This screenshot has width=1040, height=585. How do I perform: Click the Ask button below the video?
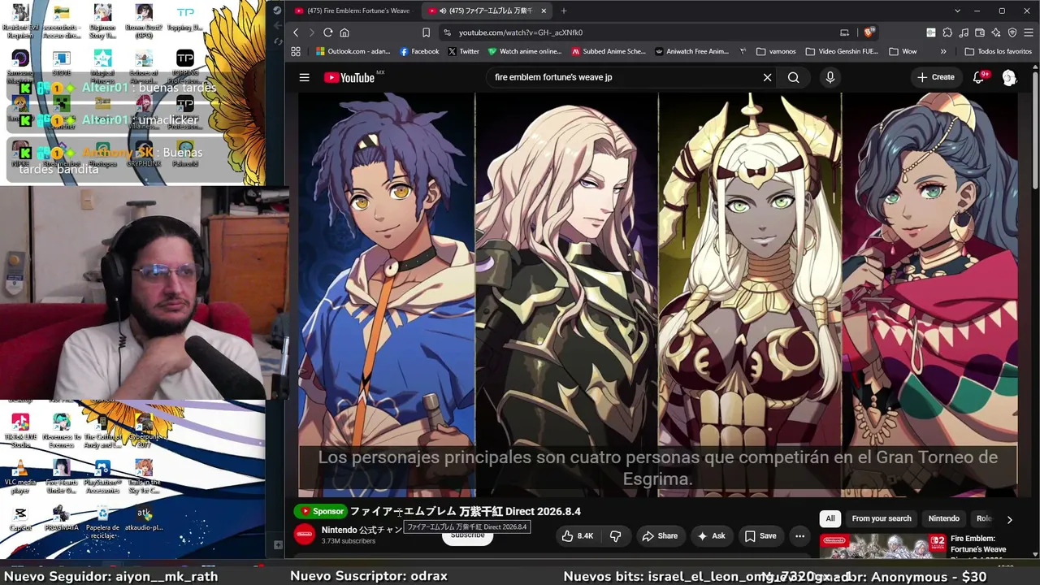(x=711, y=536)
